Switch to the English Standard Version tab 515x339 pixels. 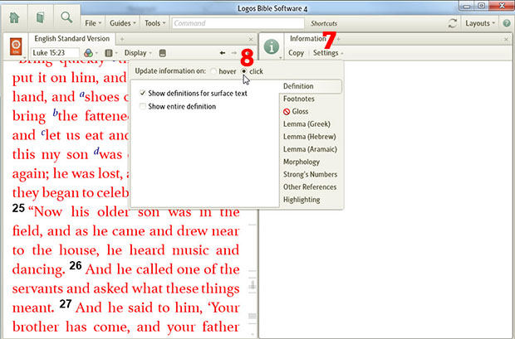coord(72,39)
